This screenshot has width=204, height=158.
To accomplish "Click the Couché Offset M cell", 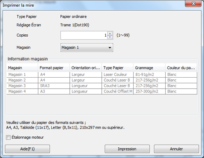I will [118, 91].
